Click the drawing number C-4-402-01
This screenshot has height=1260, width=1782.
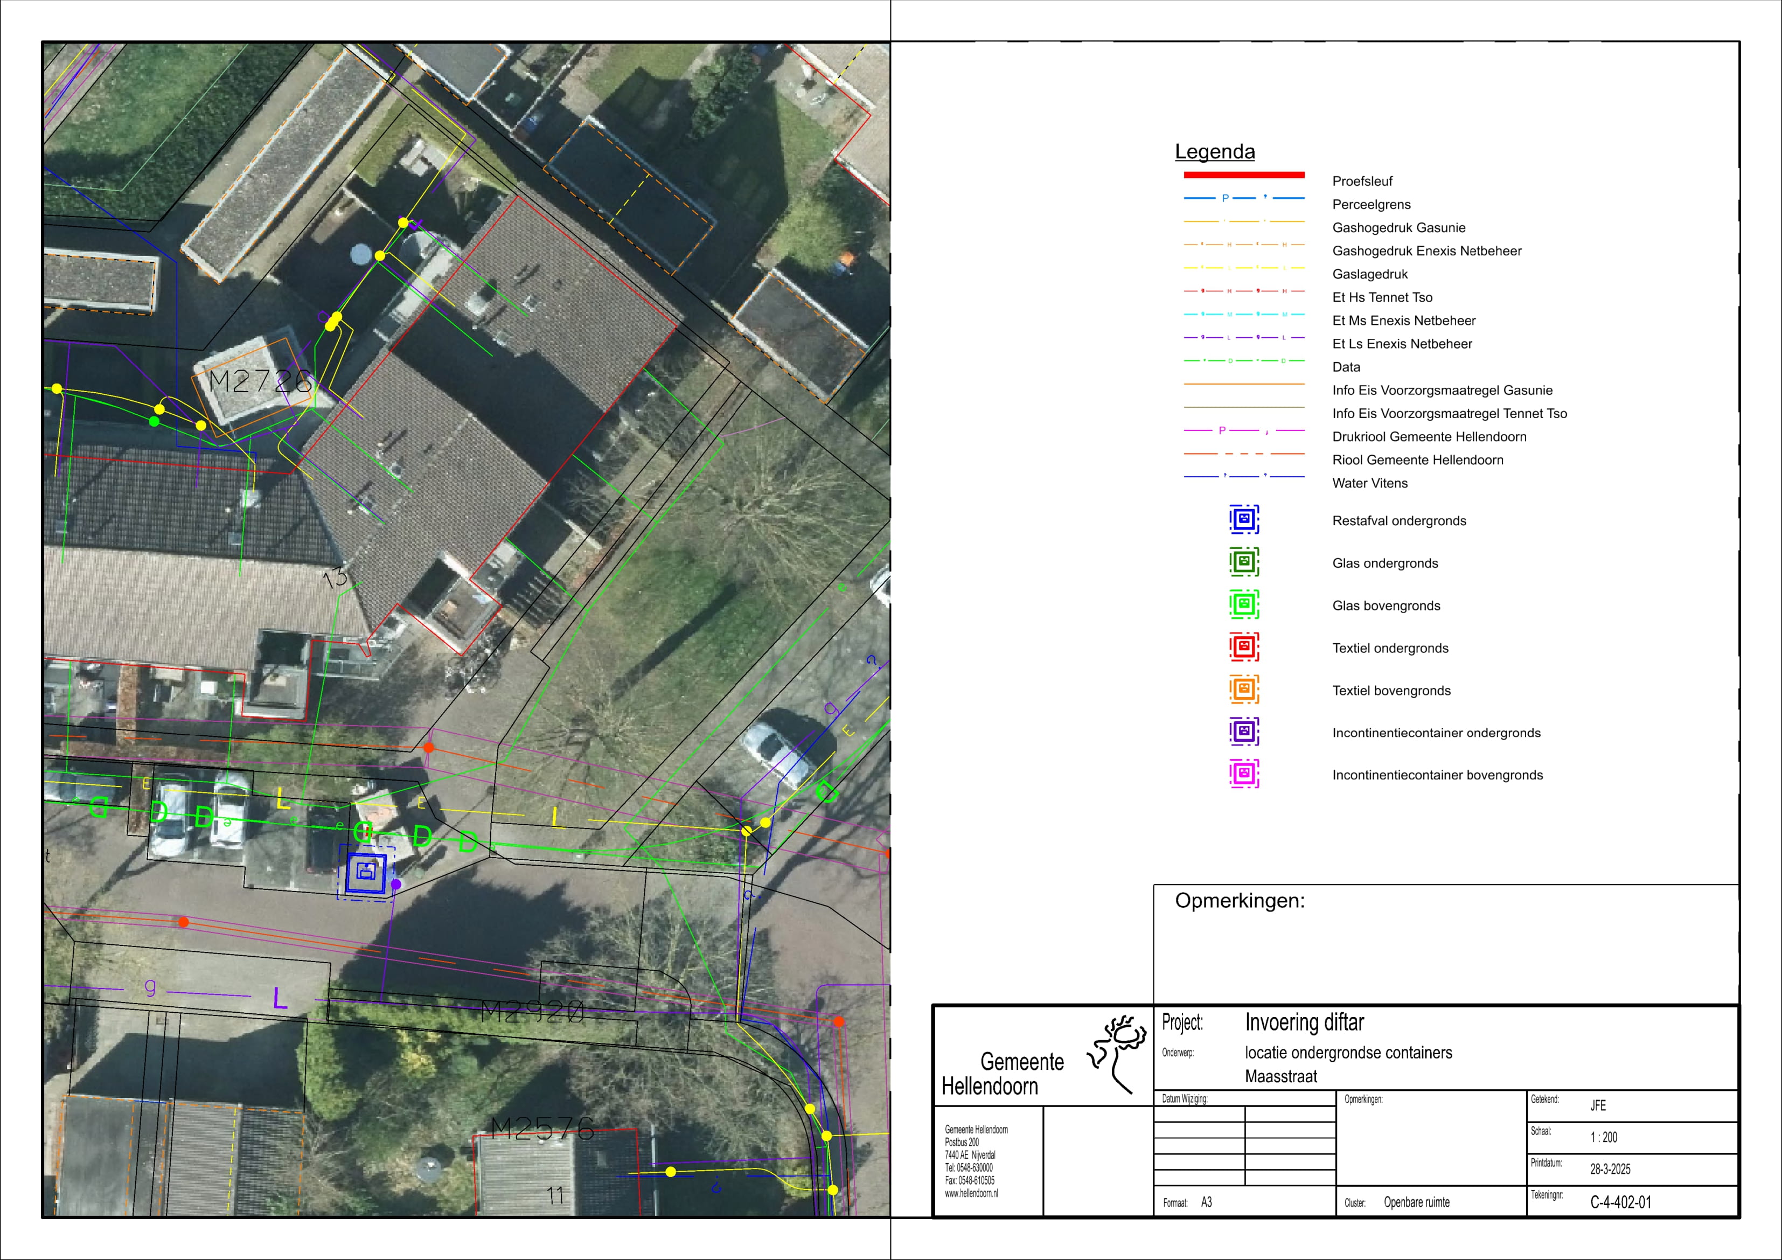pyautogui.click(x=1620, y=1202)
